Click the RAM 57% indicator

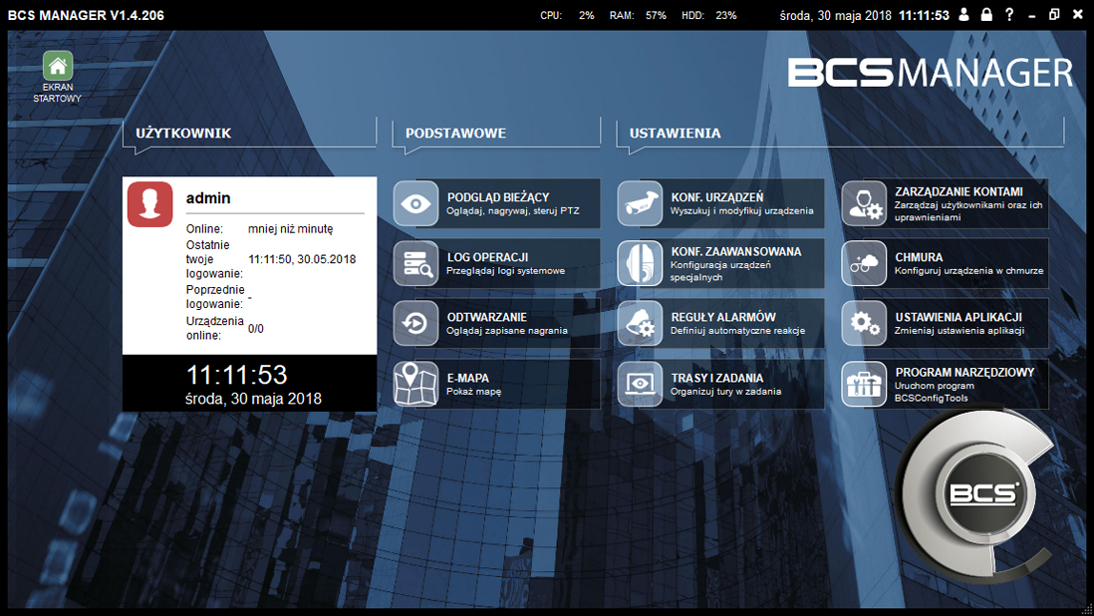[x=638, y=15]
